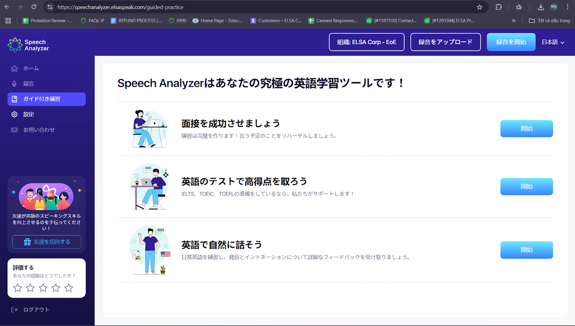Open the browser three-dot menu
This screenshot has width=575, height=326.
pyautogui.click(x=567, y=7)
